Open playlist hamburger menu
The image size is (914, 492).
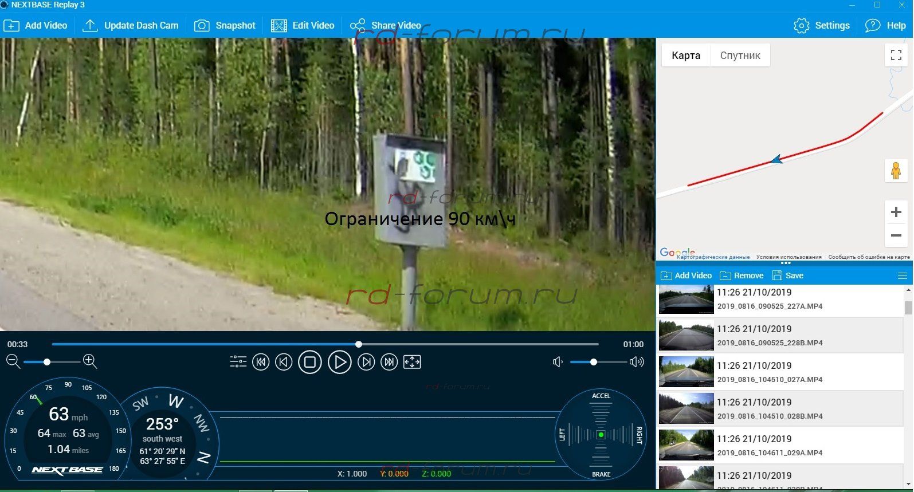click(902, 276)
